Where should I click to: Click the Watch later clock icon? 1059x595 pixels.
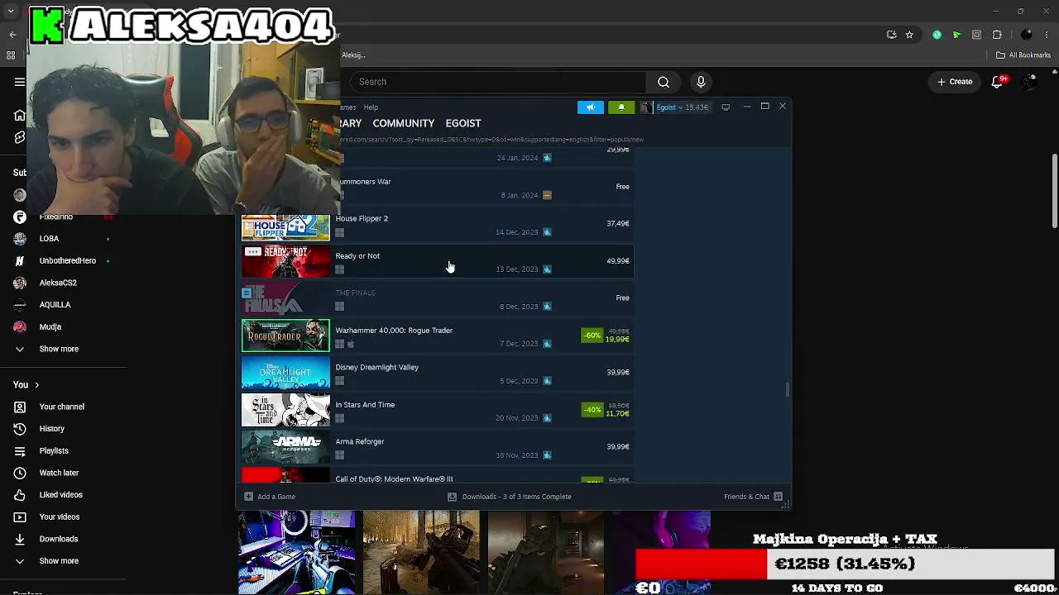(20, 473)
